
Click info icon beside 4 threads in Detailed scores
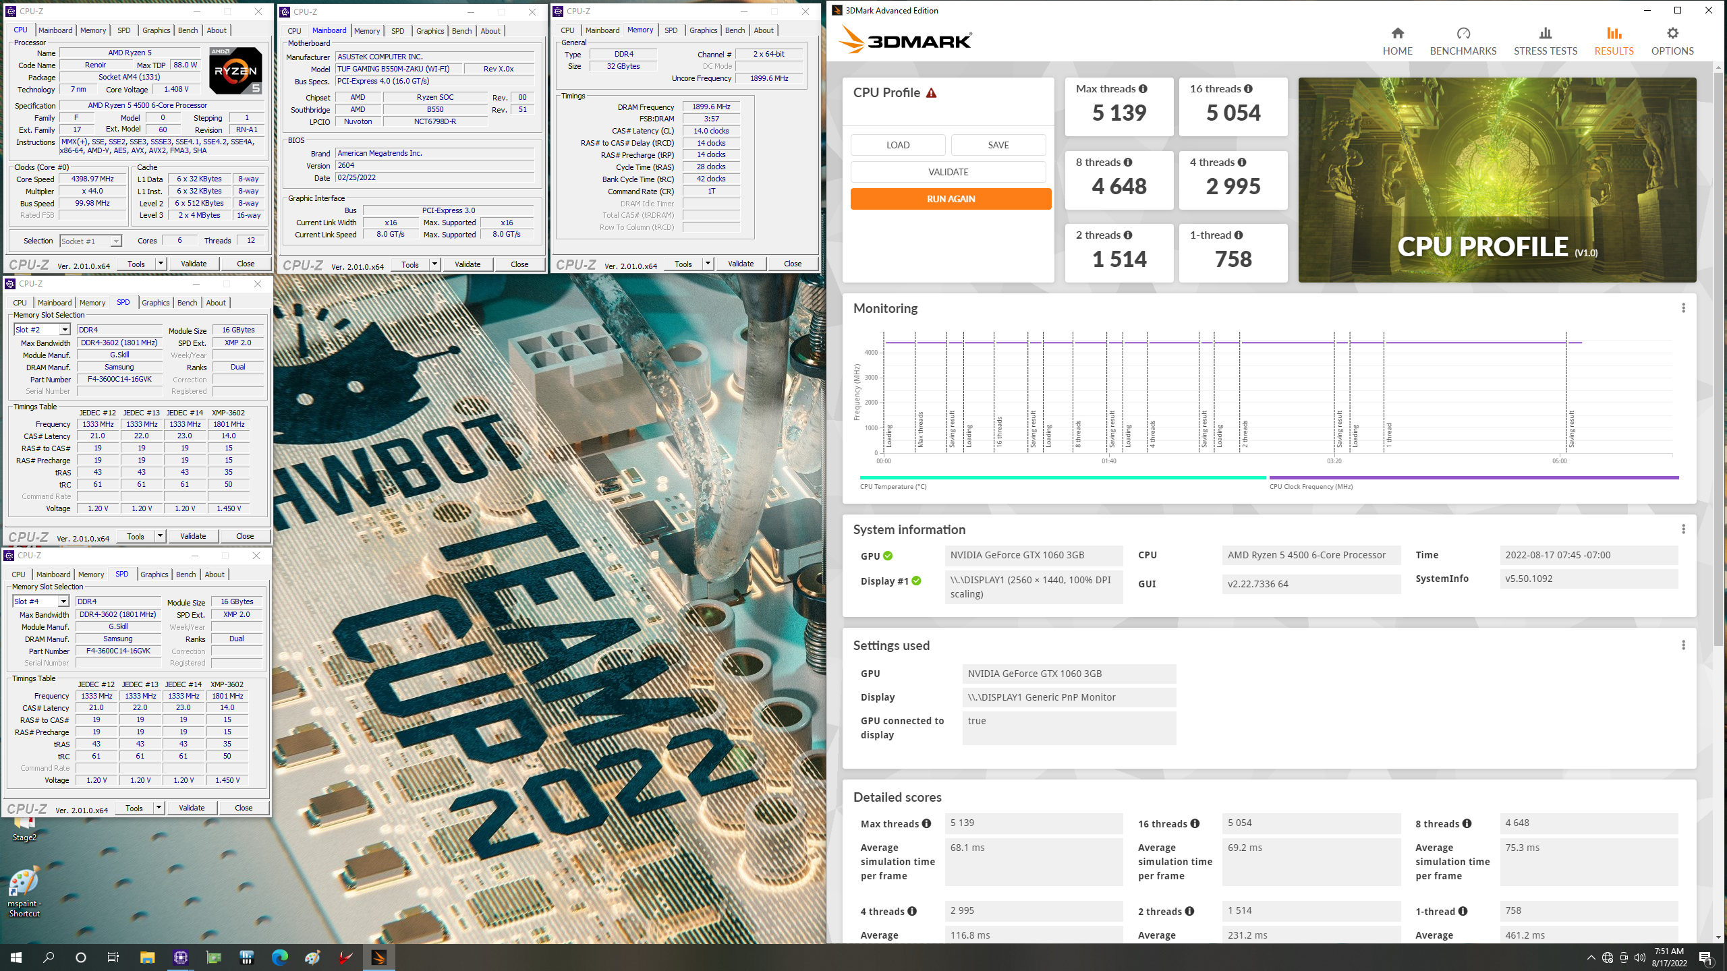912,912
